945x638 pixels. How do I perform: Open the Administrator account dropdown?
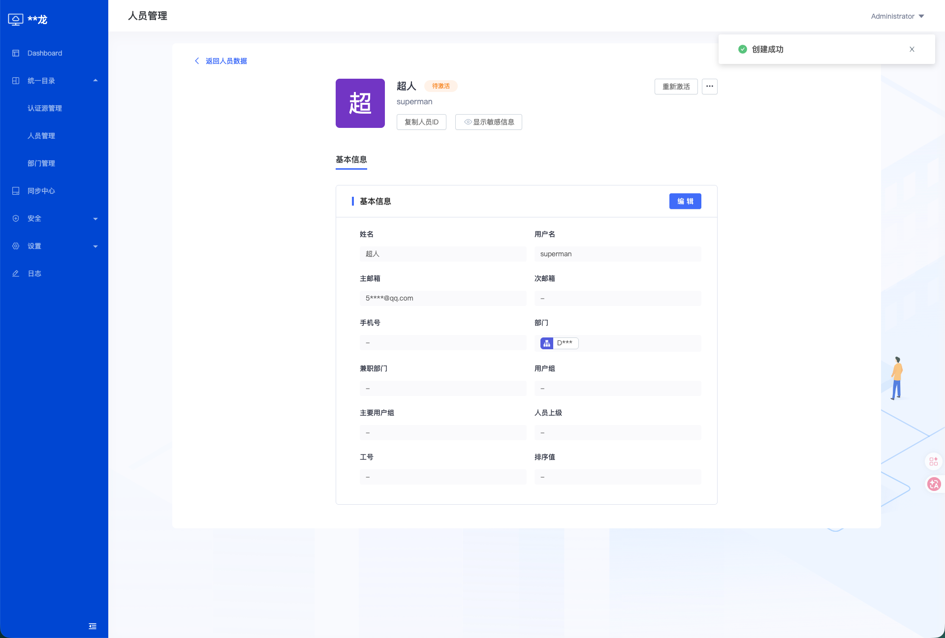click(x=897, y=16)
